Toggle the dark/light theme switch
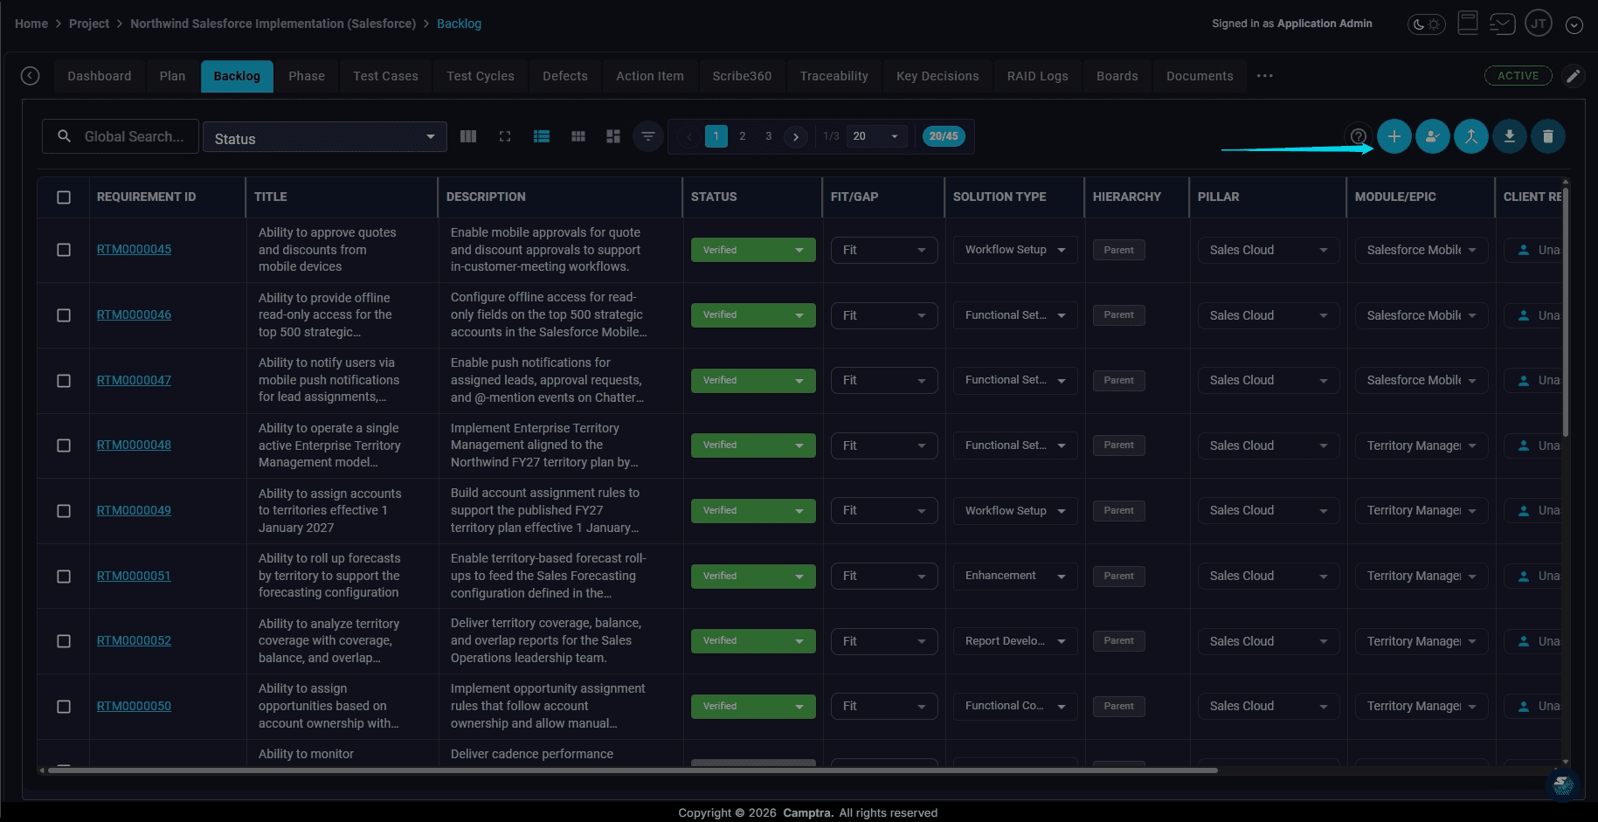 tap(1426, 24)
